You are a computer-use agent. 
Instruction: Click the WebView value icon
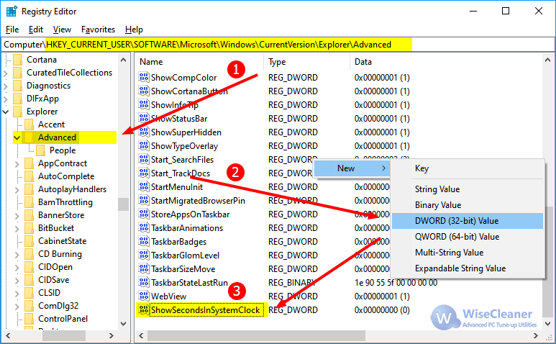tap(144, 296)
